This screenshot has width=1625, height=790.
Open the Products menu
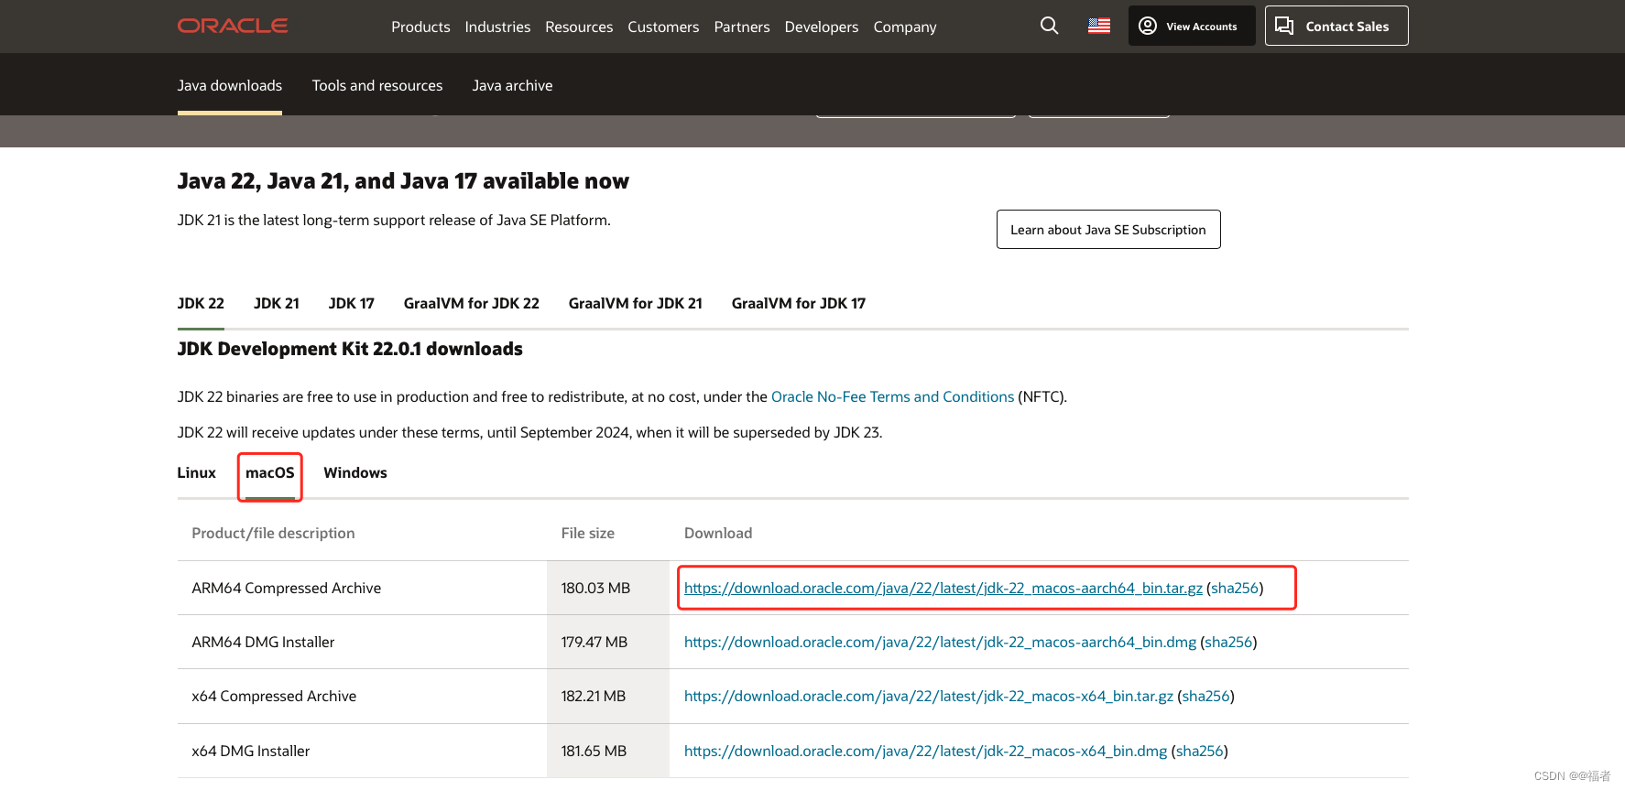420,27
